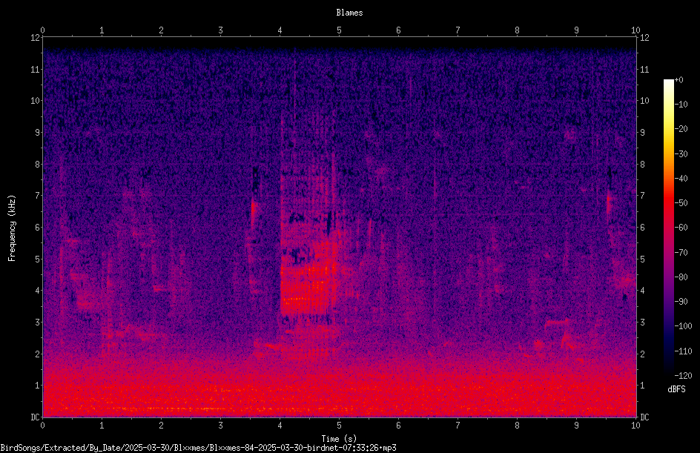
Task: Click the "-50" color scale label
Action: (x=681, y=203)
